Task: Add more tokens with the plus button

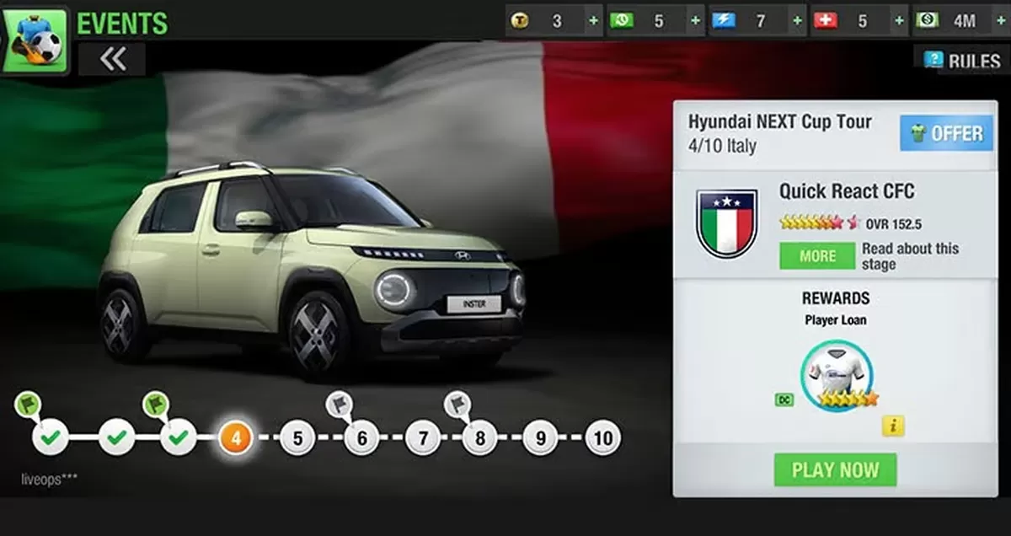Action: (594, 21)
